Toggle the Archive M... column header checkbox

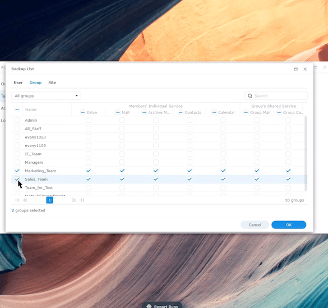point(144,112)
